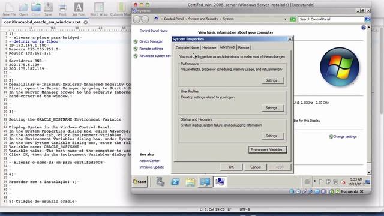Open User Profiles Settings button
Viewport: 384px width, 216px height.
tap(272, 108)
